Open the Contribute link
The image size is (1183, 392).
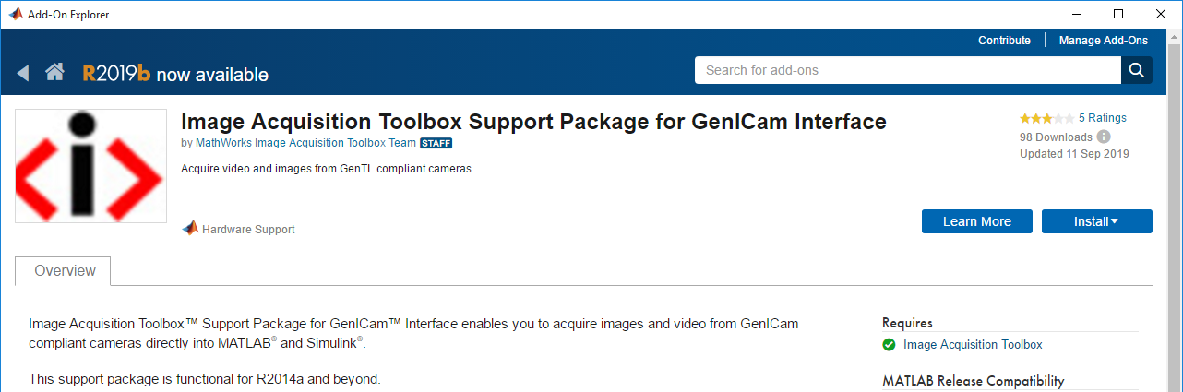point(1004,41)
